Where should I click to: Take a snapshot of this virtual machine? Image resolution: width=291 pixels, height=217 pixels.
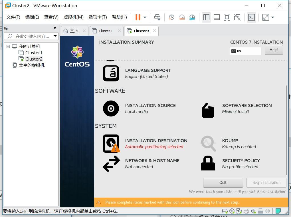click(171, 17)
